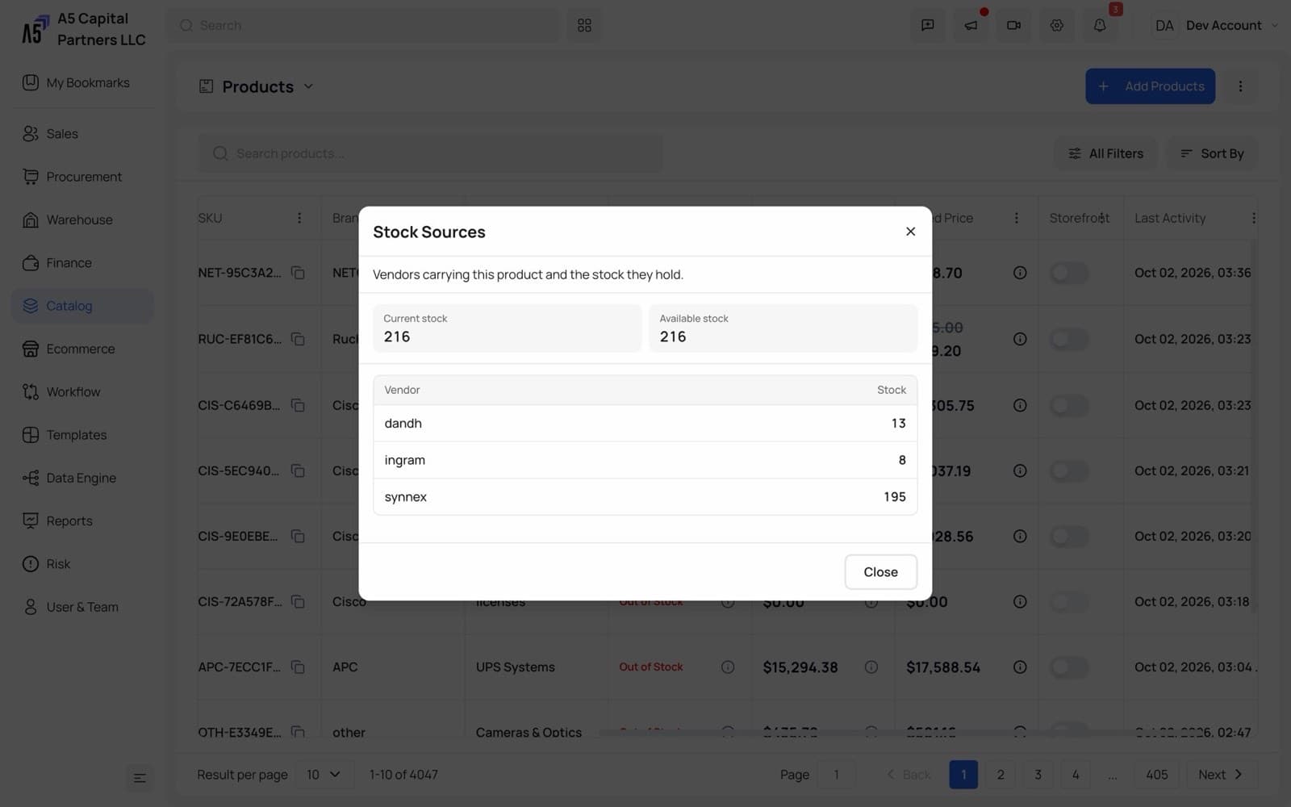Image resolution: width=1291 pixels, height=807 pixels.
Task: Open Data Engine in sidebar
Action: pos(82,478)
